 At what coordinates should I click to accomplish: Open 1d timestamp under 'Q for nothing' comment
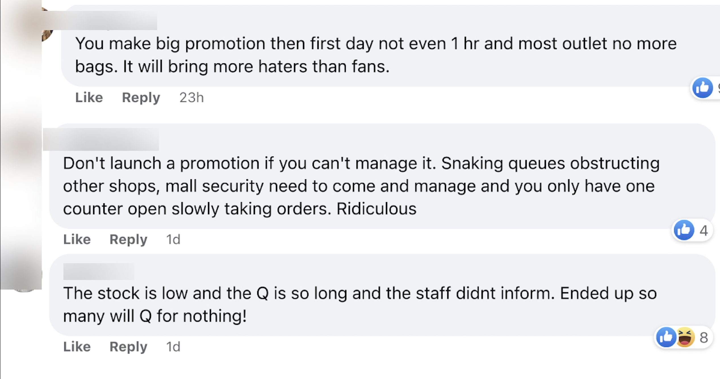[x=173, y=347]
